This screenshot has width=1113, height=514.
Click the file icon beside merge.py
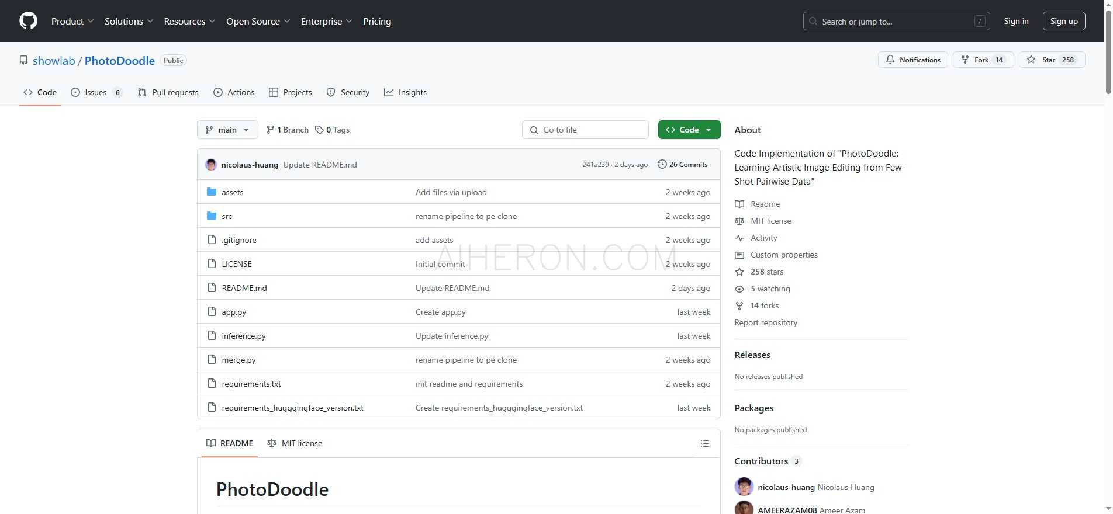(212, 359)
